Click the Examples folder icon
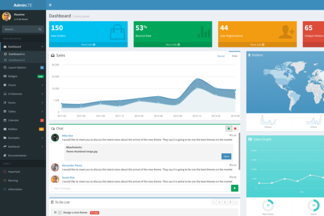324x216 pixels. pos(5,138)
